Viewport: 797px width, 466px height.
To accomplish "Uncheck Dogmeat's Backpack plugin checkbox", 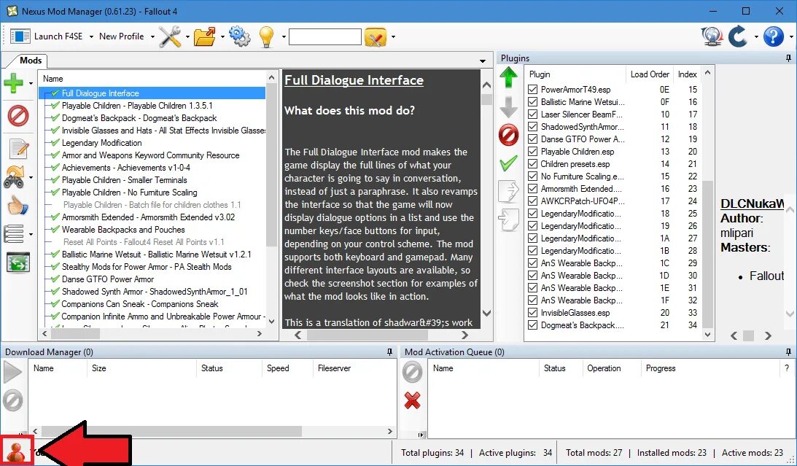I will [532, 325].
